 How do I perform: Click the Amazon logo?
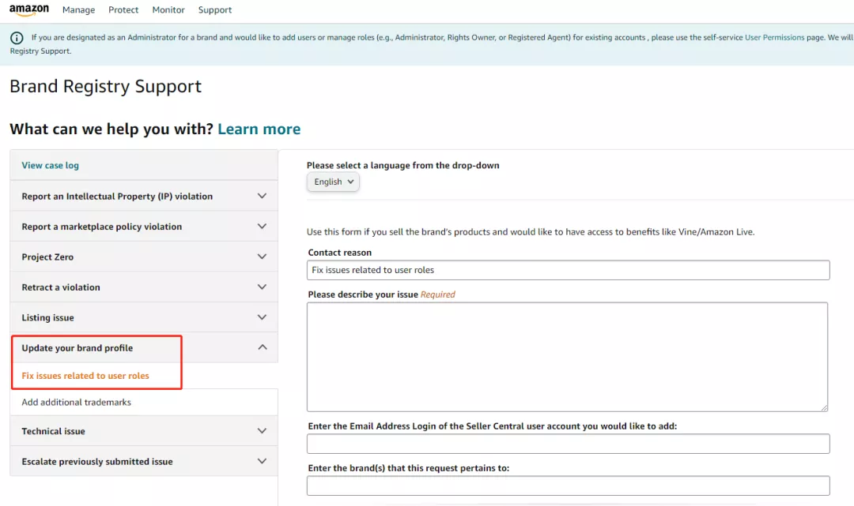[x=29, y=10]
